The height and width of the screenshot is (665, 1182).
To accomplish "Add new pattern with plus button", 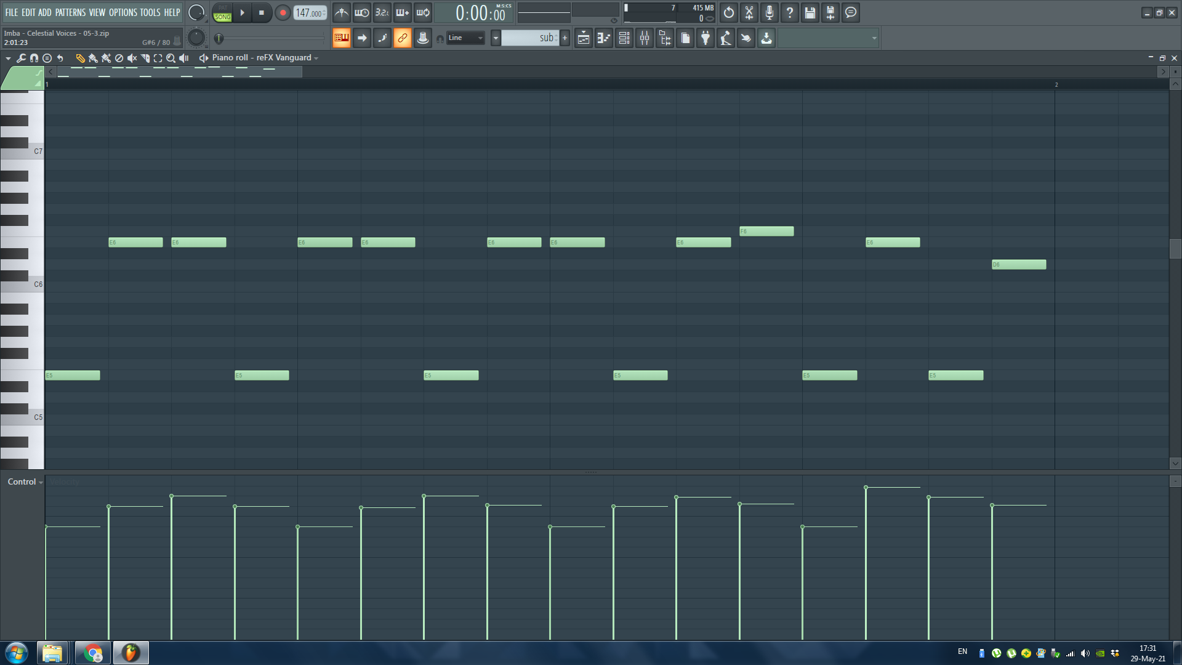I will click(565, 38).
